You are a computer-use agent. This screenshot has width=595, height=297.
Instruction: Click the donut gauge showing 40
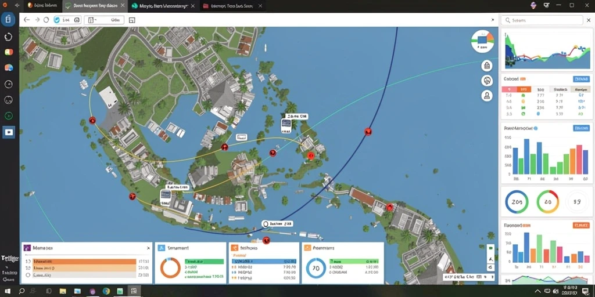(547, 202)
